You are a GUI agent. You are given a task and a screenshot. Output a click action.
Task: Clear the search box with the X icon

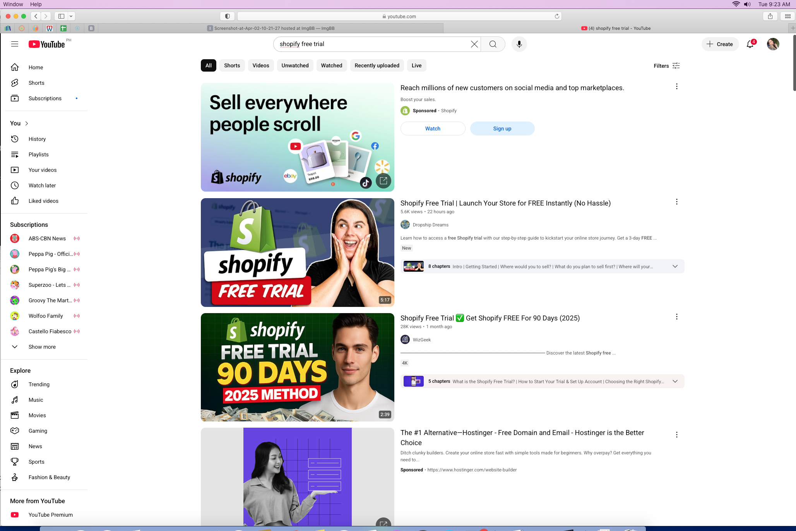[474, 44]
